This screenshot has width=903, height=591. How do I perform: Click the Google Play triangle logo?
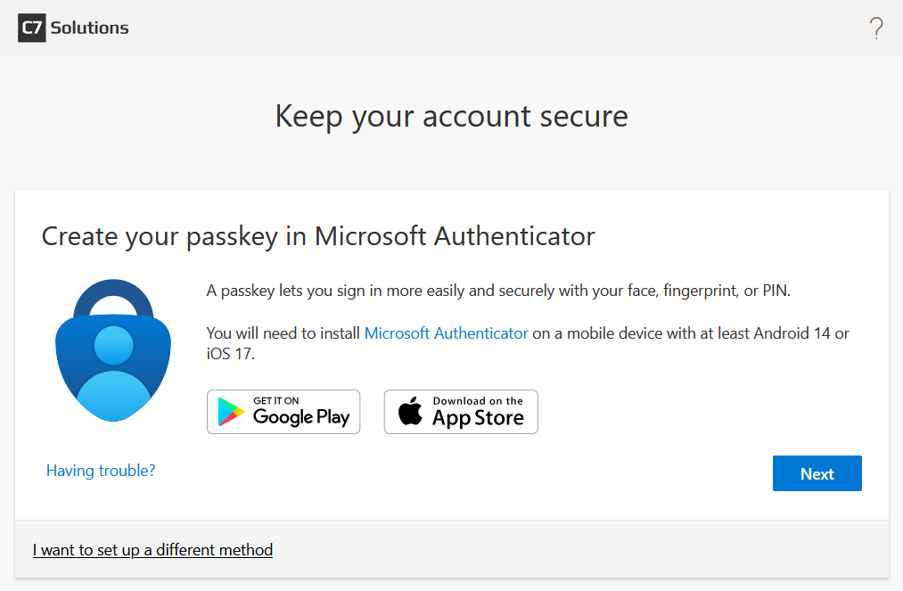click(232, 412)
